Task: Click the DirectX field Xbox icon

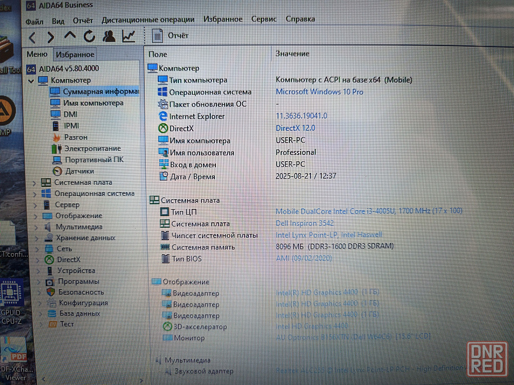Action: click(x=163, y=128)
